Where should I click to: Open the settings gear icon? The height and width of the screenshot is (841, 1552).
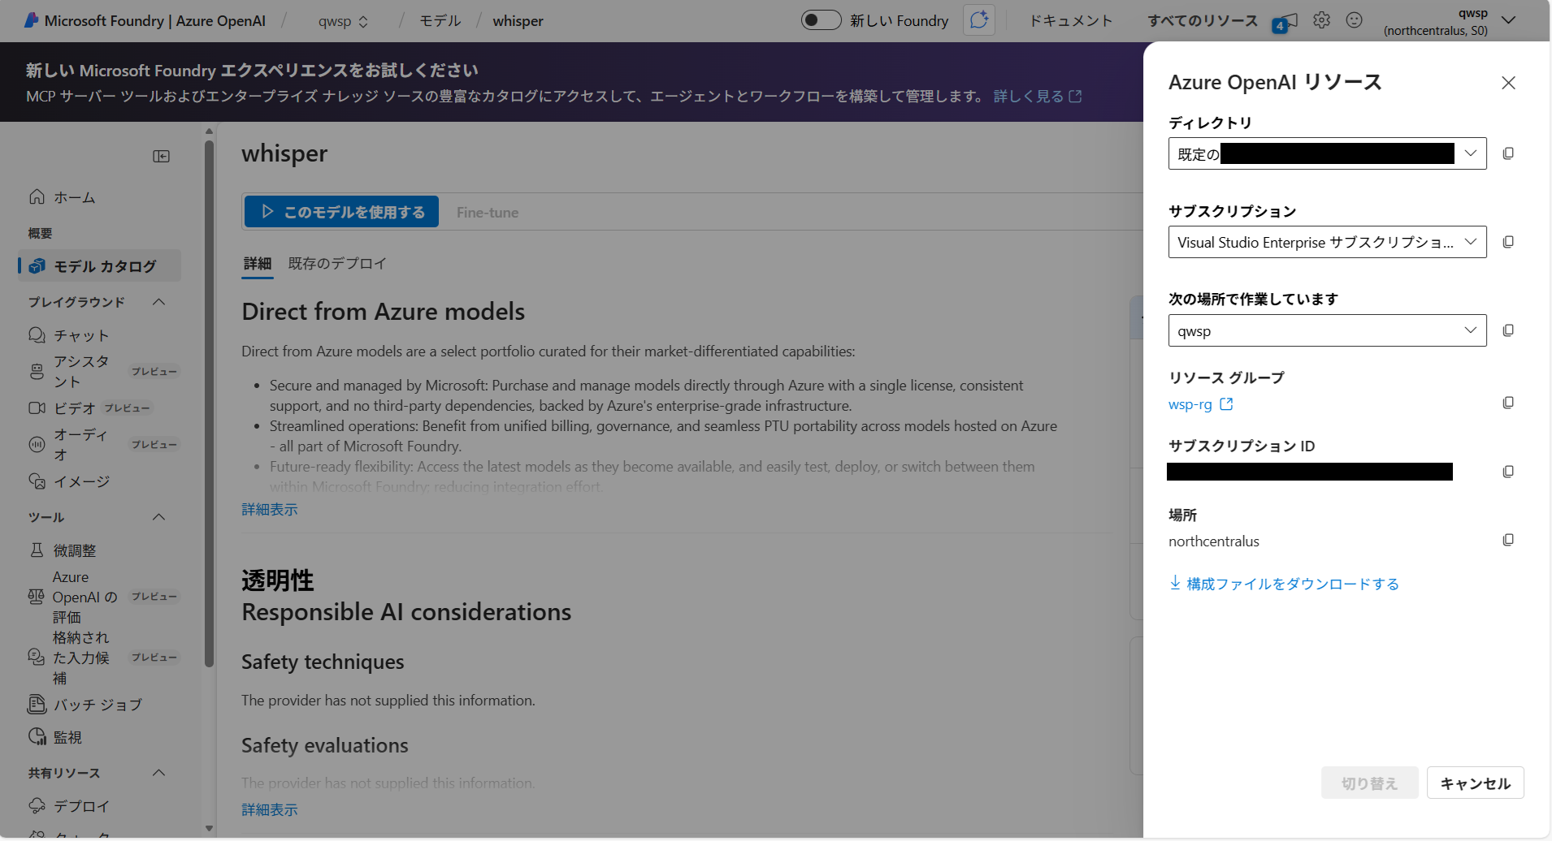pos(1322,20)
